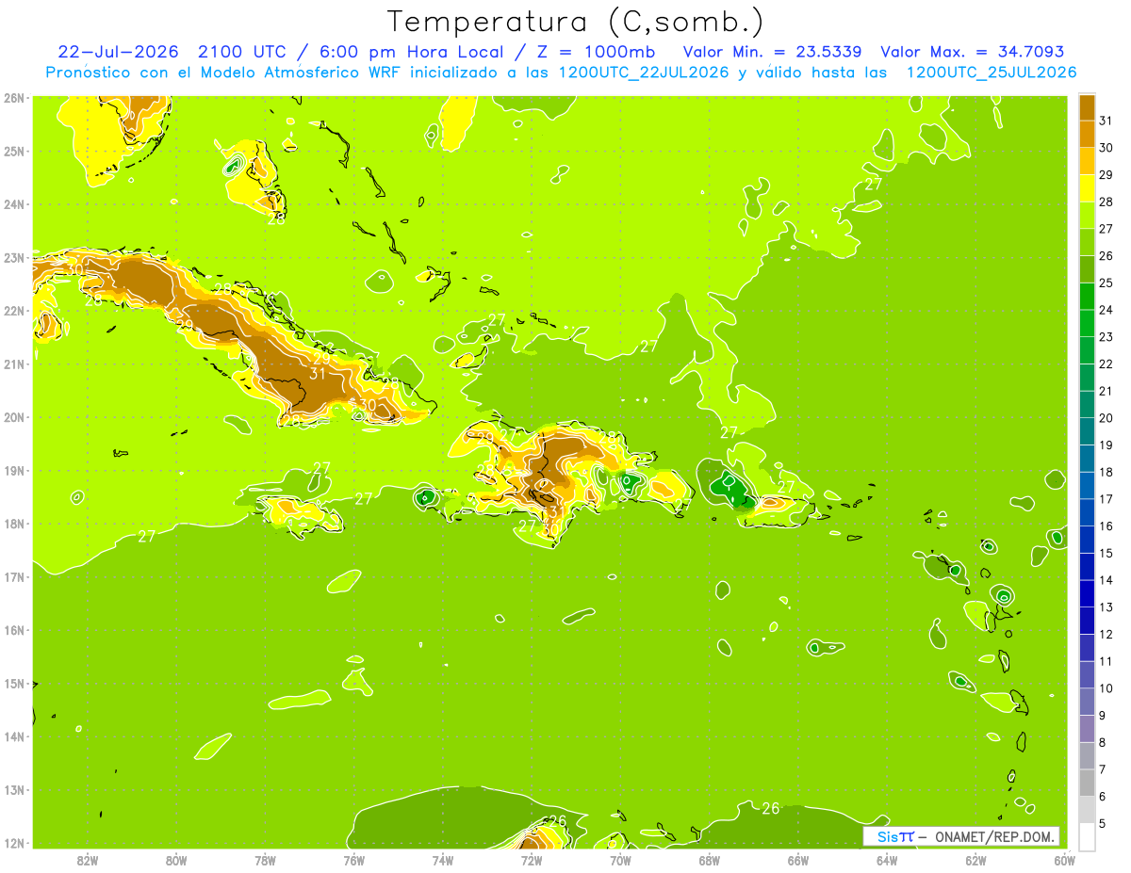Click color scale value "22" in legend
This screenshot has width=1131, height=873.
click(1106, 364)
